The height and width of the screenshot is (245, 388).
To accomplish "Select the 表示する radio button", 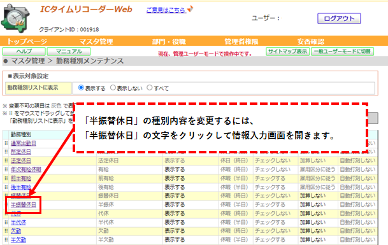I will [x=81, y=88].
